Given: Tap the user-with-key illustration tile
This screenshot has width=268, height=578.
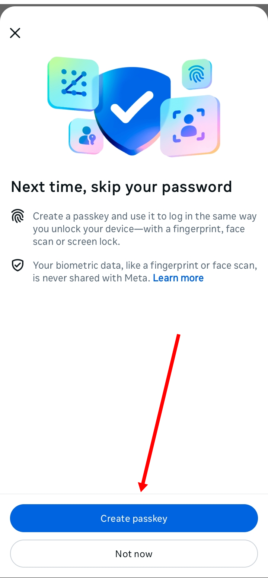Looking at the screenshot, I should [86, 136].
